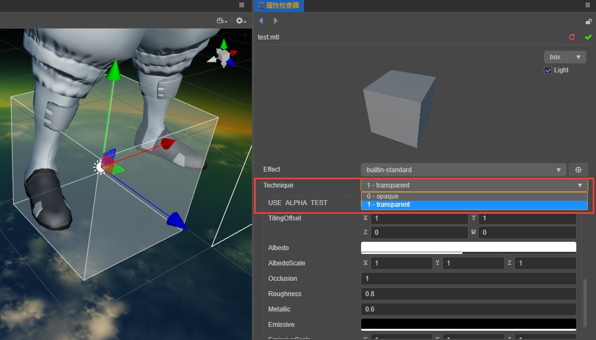Click the Emissive label
This screenshot has width=596, height=340.
click(x=282, y=325)
